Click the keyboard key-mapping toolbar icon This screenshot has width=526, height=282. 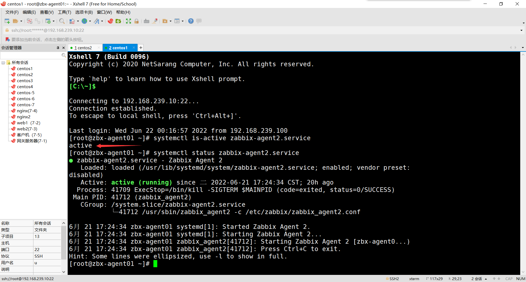click(x=147, y=21)
